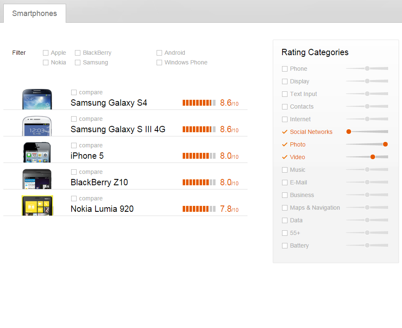The image size is (402, 328).
Task: Click the Nokia Lumia 920 rating bar
Action: pos(199,209)
